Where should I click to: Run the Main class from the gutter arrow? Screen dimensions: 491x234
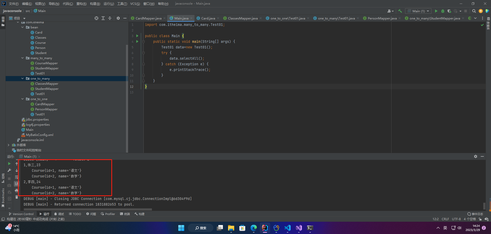pyautogui.click(x=137, y=36)
